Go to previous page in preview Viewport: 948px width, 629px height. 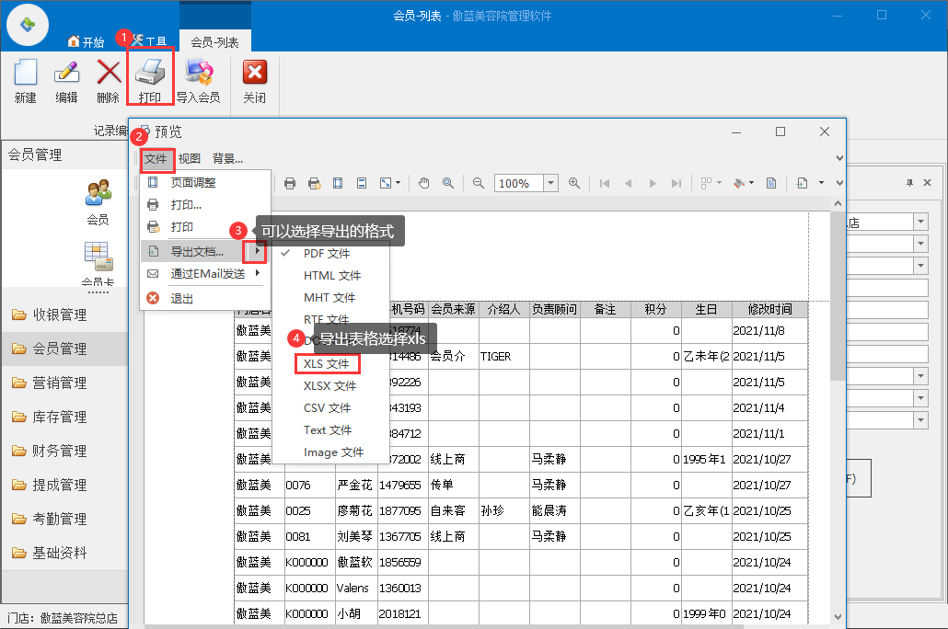[x=629, y=183]
